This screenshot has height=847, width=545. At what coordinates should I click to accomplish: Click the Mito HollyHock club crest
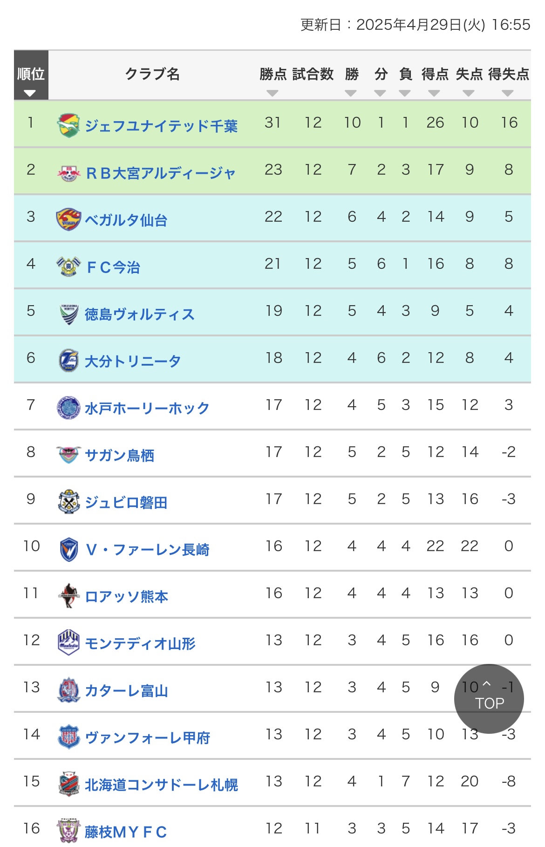(69, 407)
